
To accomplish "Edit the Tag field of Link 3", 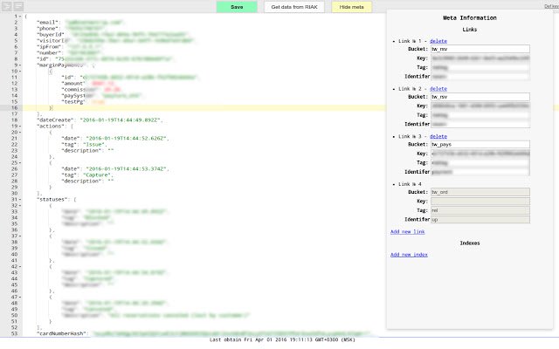I will coord(480,163).
